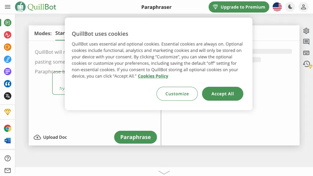
Task: Open the Summarizer sidebar icon
Action: pos(8,71)
